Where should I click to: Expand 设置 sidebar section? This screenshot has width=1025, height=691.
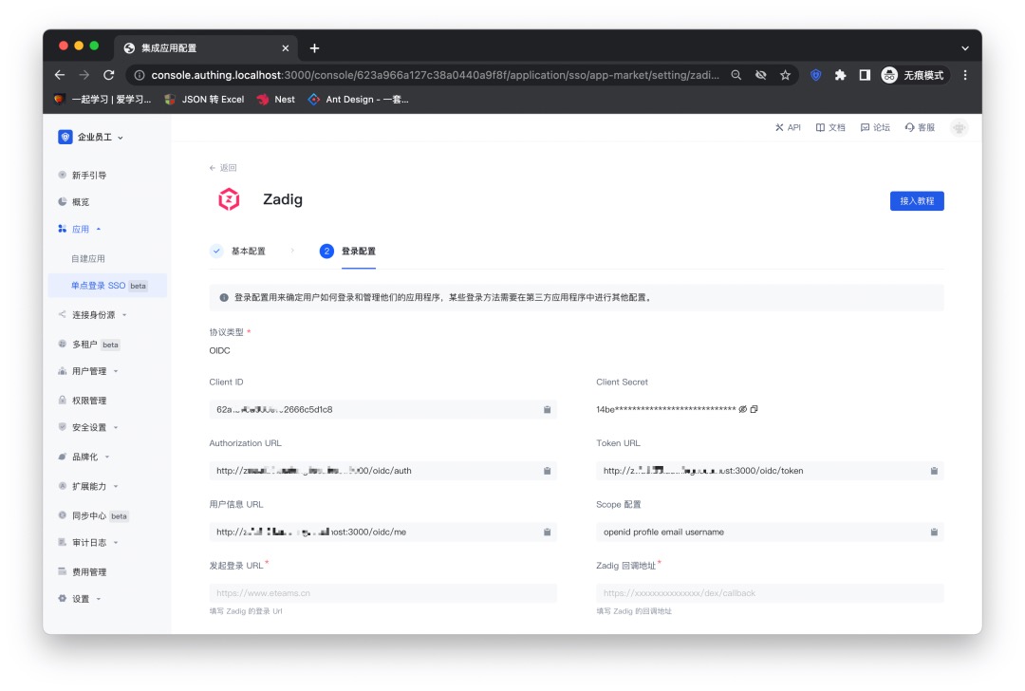click(x=81, y=599)
